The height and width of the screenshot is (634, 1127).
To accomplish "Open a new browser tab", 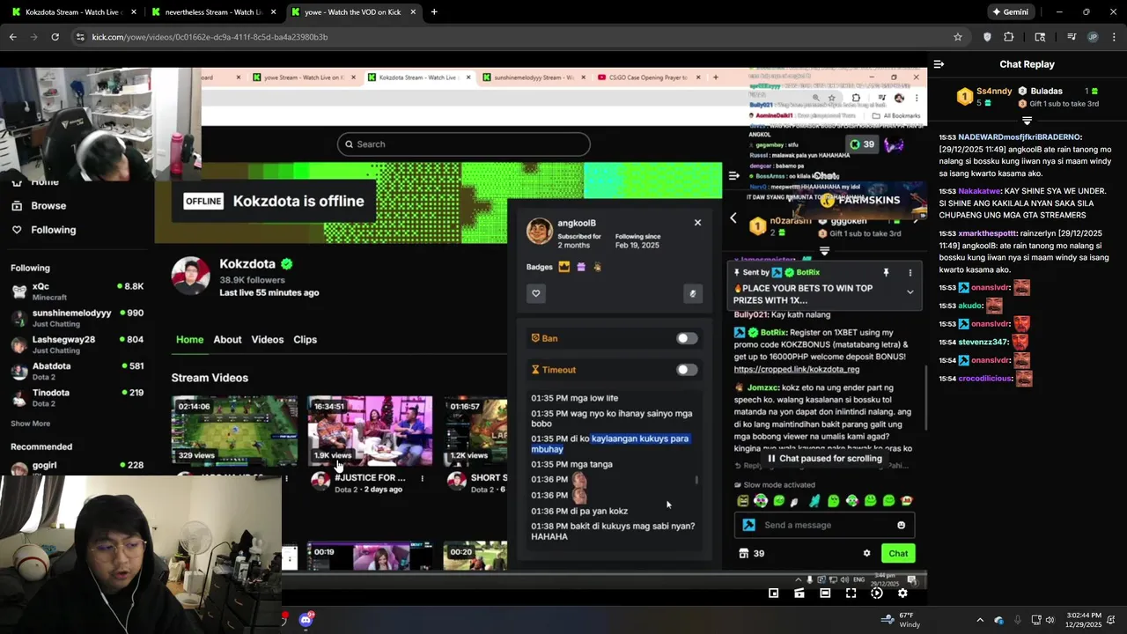I will [x=434, y=12].
